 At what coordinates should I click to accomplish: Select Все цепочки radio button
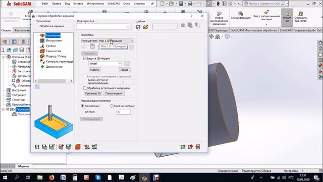click(x=83, y=106)
